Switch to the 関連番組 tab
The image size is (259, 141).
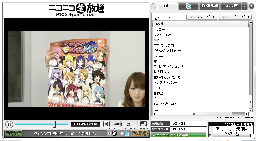click(210, 6)
